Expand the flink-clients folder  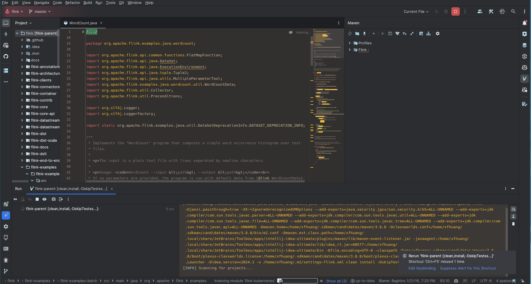tap(22, 80)
